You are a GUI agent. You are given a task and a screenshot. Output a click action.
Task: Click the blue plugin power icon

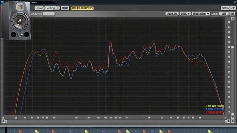(x=2, y=2)
